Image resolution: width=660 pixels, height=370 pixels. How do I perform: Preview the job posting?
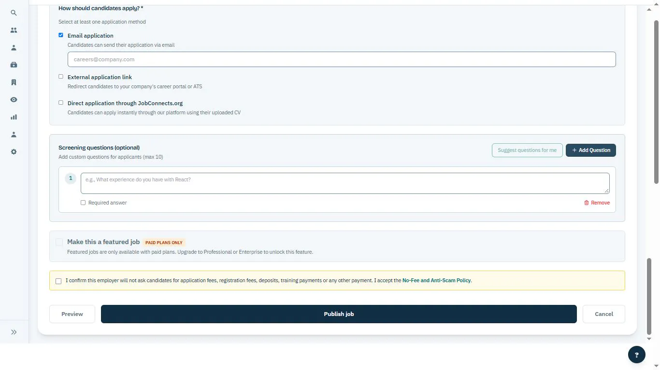[72, 314]
